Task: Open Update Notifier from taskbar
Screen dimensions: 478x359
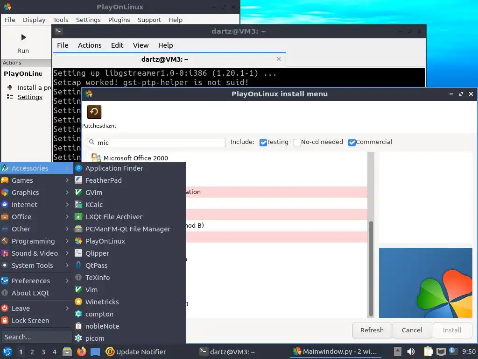Action: point(136,352)
